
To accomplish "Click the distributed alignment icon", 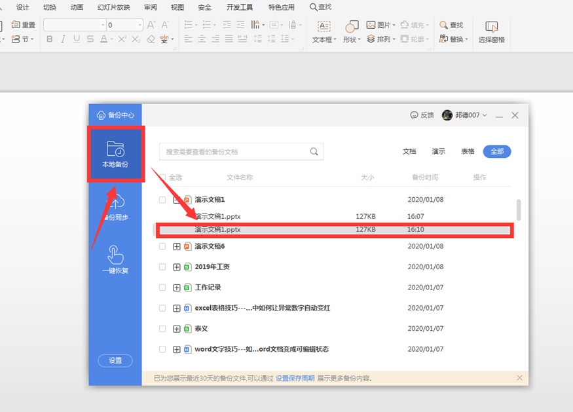I will pos(243,39).
